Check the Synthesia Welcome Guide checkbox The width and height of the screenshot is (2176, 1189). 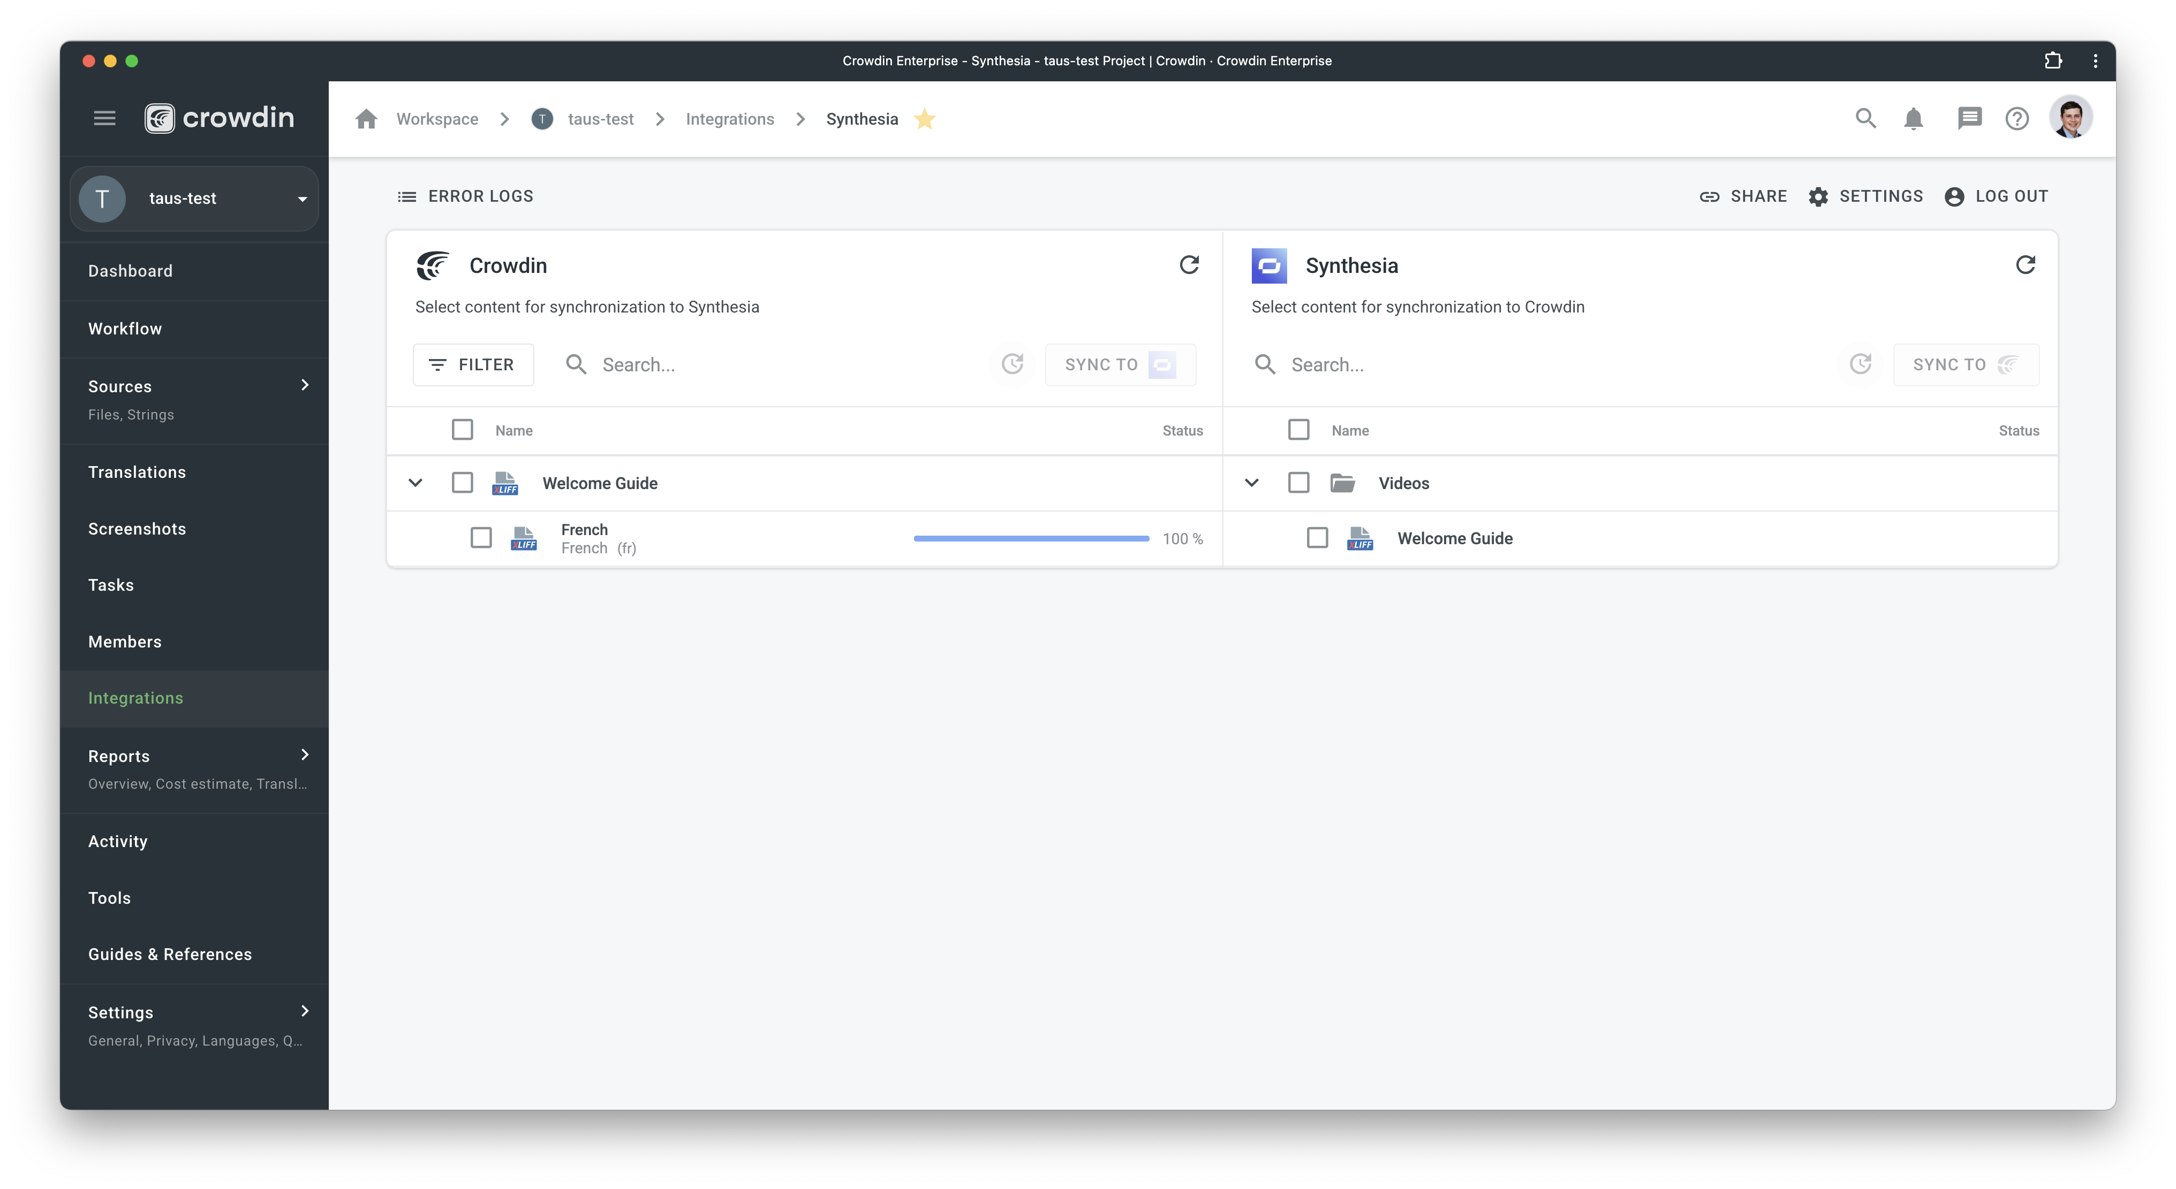point(1317,538)
